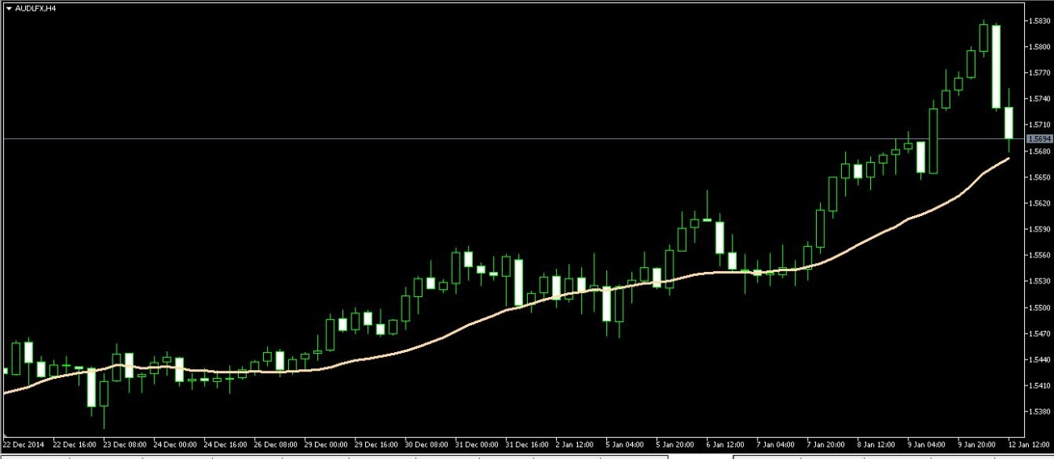1054x459 pixels.
Task: Click the 24 Dec 00:00 time axis label
Action: (175, 444)
